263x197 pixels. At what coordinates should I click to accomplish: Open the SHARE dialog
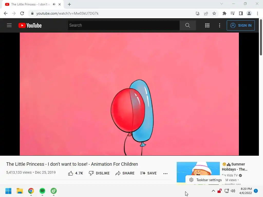(x=125, y=173)
